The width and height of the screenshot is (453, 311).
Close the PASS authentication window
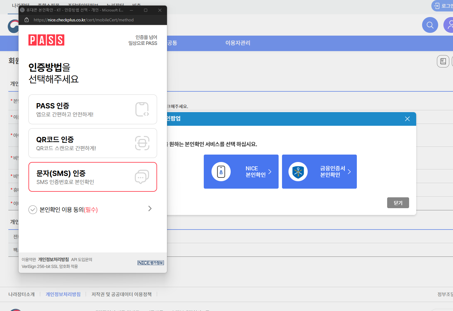point(160,10)
